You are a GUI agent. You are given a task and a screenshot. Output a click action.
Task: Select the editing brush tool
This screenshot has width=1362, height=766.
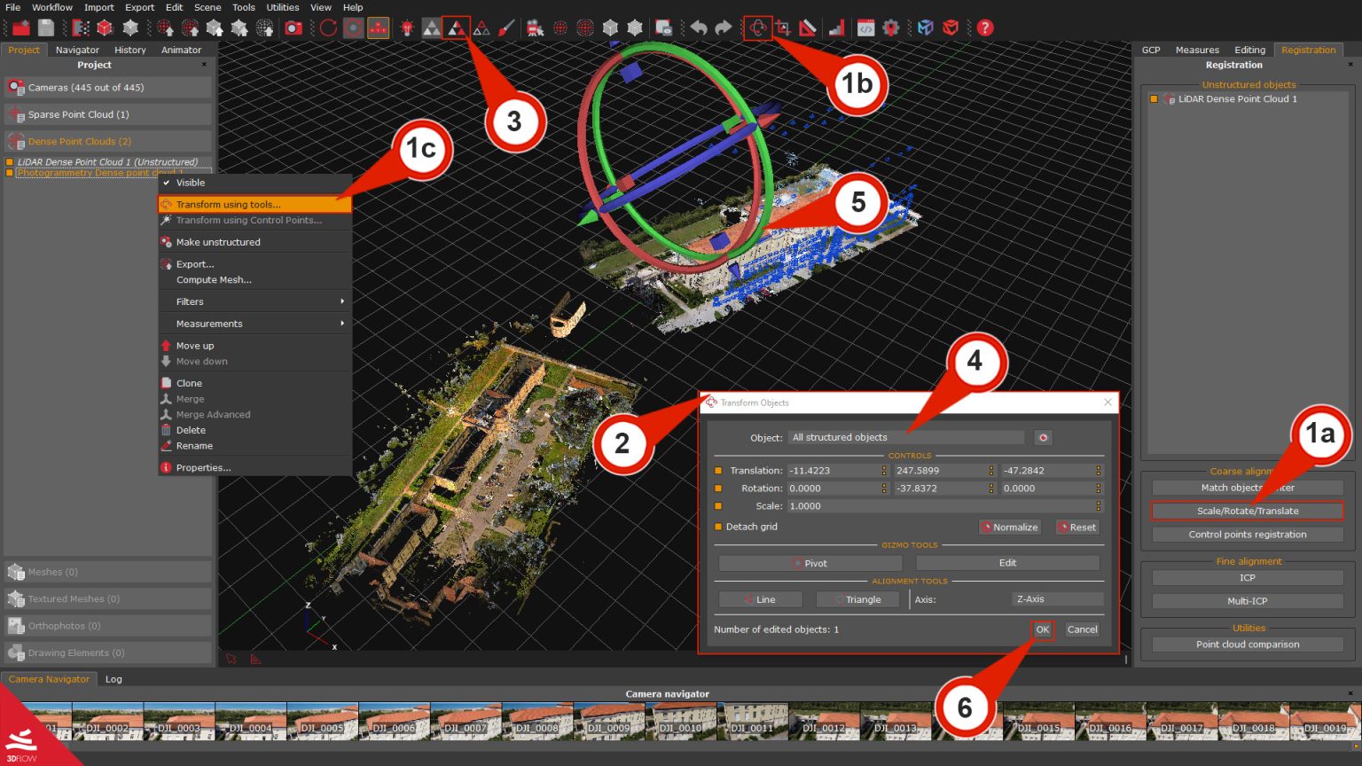[505, 27]
